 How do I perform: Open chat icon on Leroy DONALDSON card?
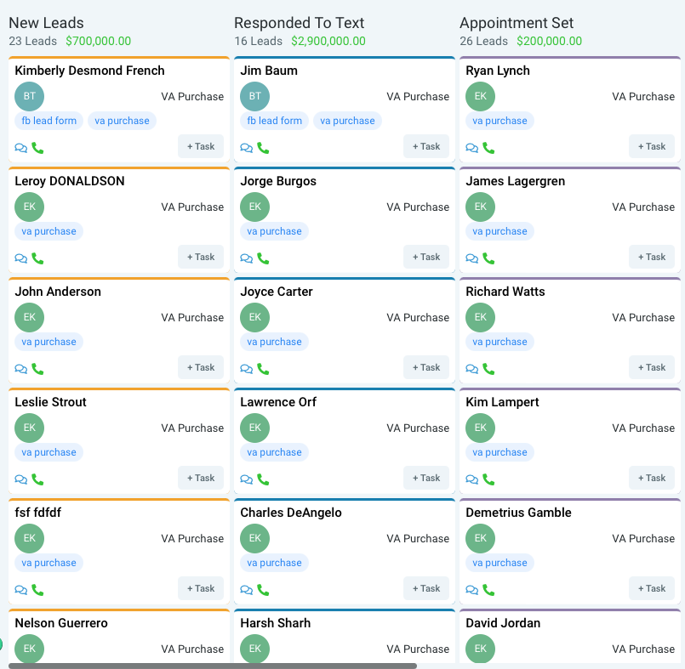(x=21, y=258)
